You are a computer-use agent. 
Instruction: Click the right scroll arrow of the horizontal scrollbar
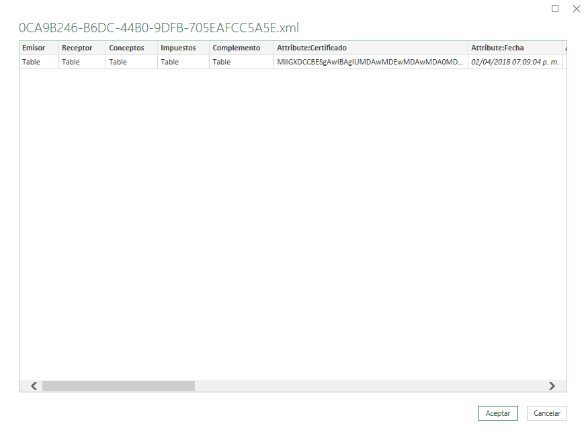pyautogui.click(x=552, y=386)
